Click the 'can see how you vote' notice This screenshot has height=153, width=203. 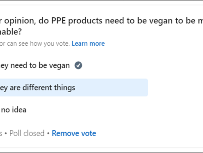point(36,44)
